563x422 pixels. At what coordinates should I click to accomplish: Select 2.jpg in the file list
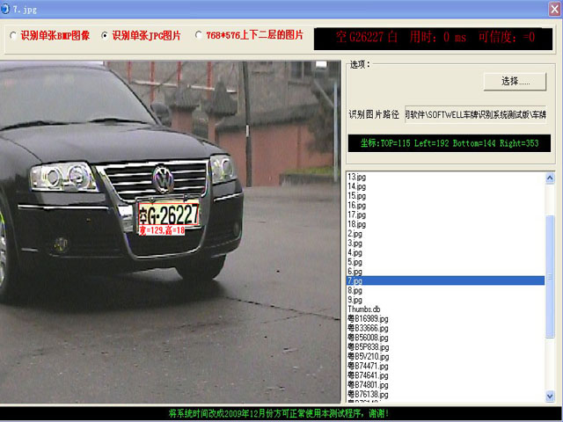[355, 234]
